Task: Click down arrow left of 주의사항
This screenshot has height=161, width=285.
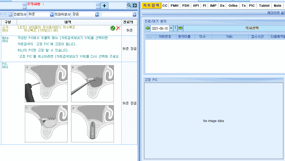Action: 25,7
